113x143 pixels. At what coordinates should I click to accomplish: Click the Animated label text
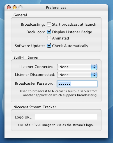(61, 38)
